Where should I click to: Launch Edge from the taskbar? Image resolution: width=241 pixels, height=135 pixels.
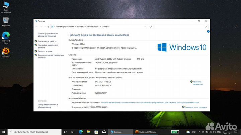coord(81,132)
